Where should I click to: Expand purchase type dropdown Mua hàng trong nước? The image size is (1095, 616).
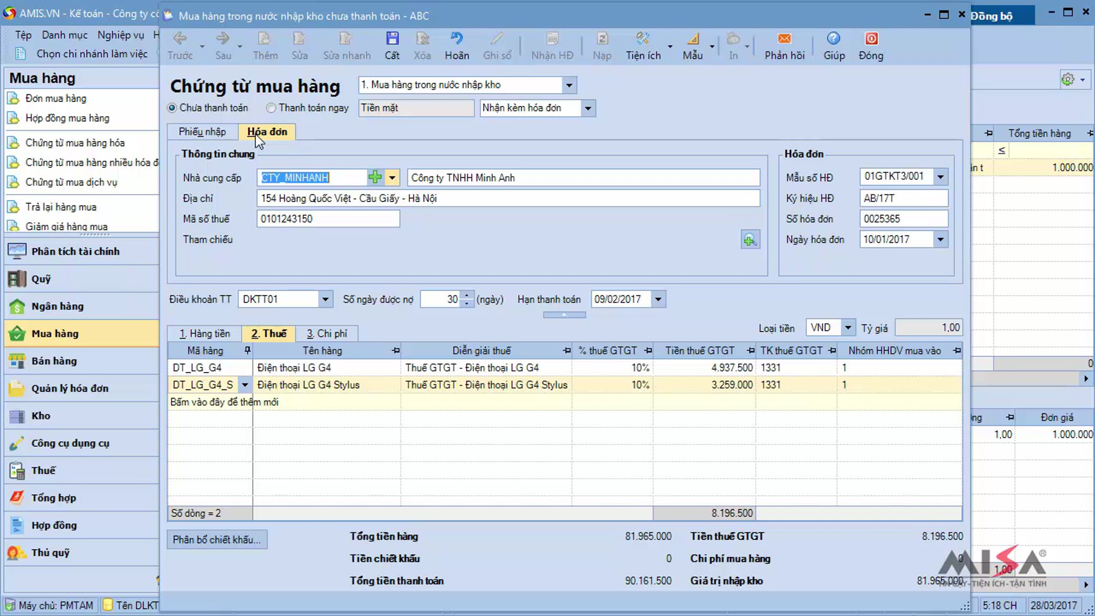pos(569,85)
